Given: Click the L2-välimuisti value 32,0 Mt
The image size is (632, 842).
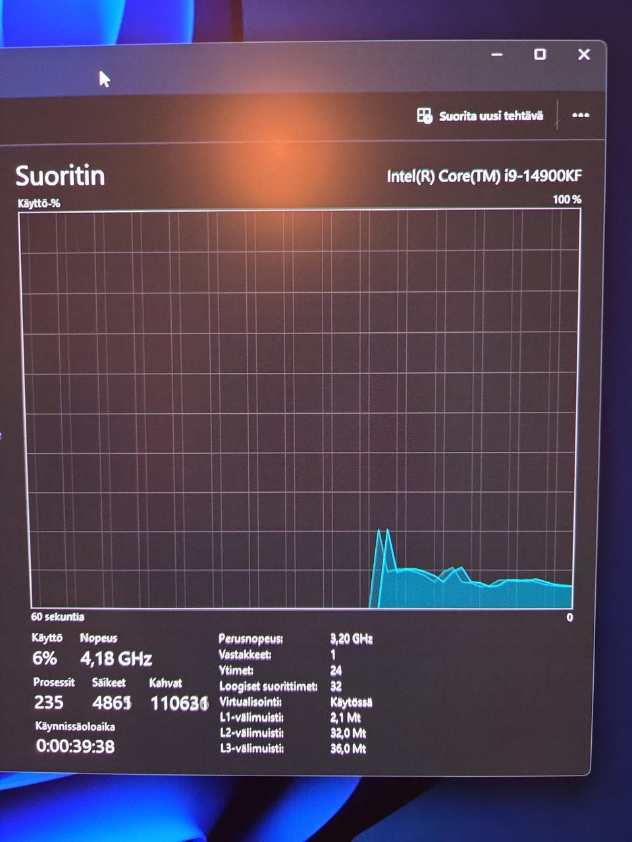Looking at the screenshot, I should [348, 733].
